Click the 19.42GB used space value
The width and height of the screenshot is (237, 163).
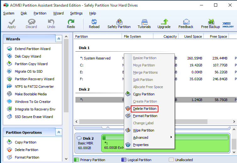[196, 65]
